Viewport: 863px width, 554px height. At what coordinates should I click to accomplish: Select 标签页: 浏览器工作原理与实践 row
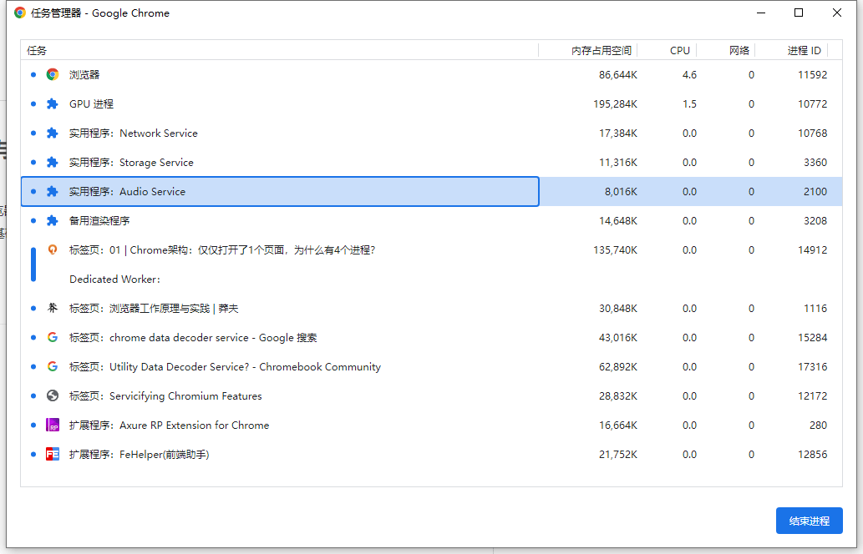pos(431,308)
